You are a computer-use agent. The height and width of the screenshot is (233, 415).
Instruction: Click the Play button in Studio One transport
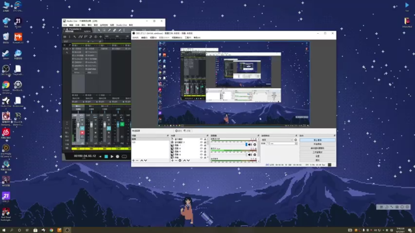click(112, 157)
